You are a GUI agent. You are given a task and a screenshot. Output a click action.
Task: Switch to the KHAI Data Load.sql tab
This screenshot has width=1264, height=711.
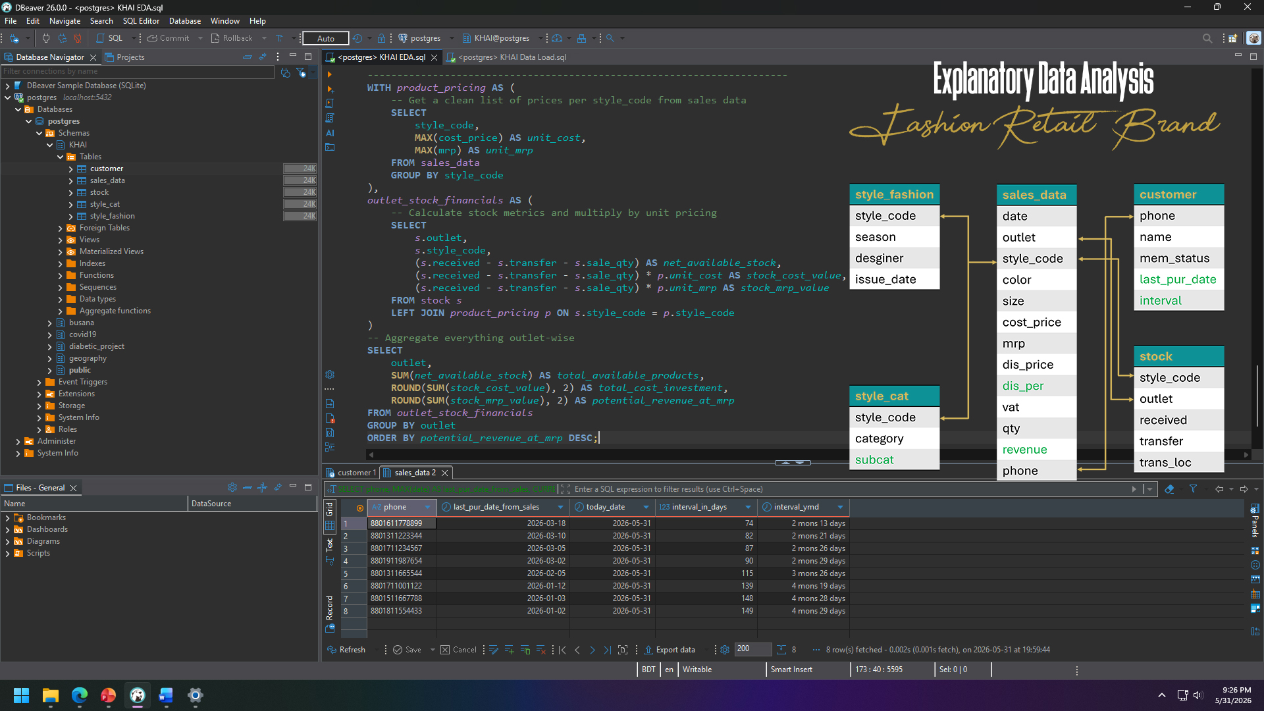506,57
